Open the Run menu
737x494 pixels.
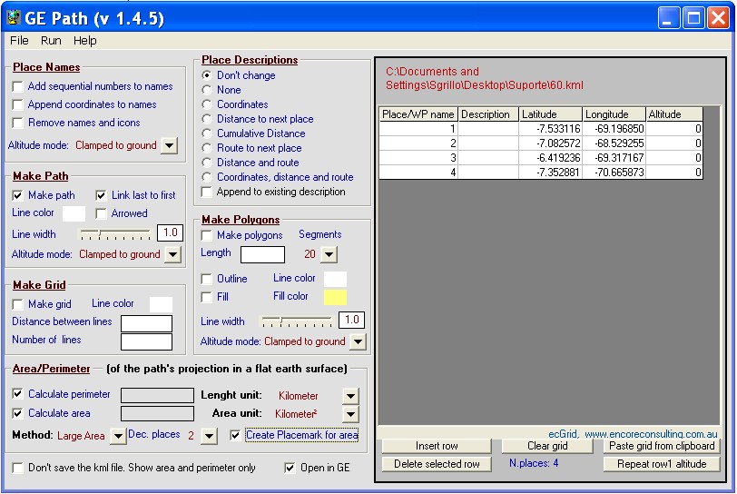[51, 41]
